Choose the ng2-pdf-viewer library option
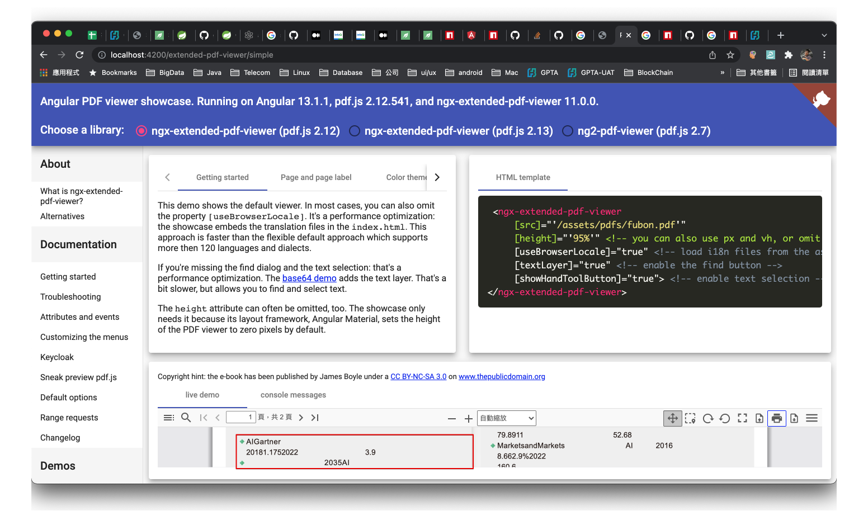Viewport: 868px width, 525px height. click(568, 130)
